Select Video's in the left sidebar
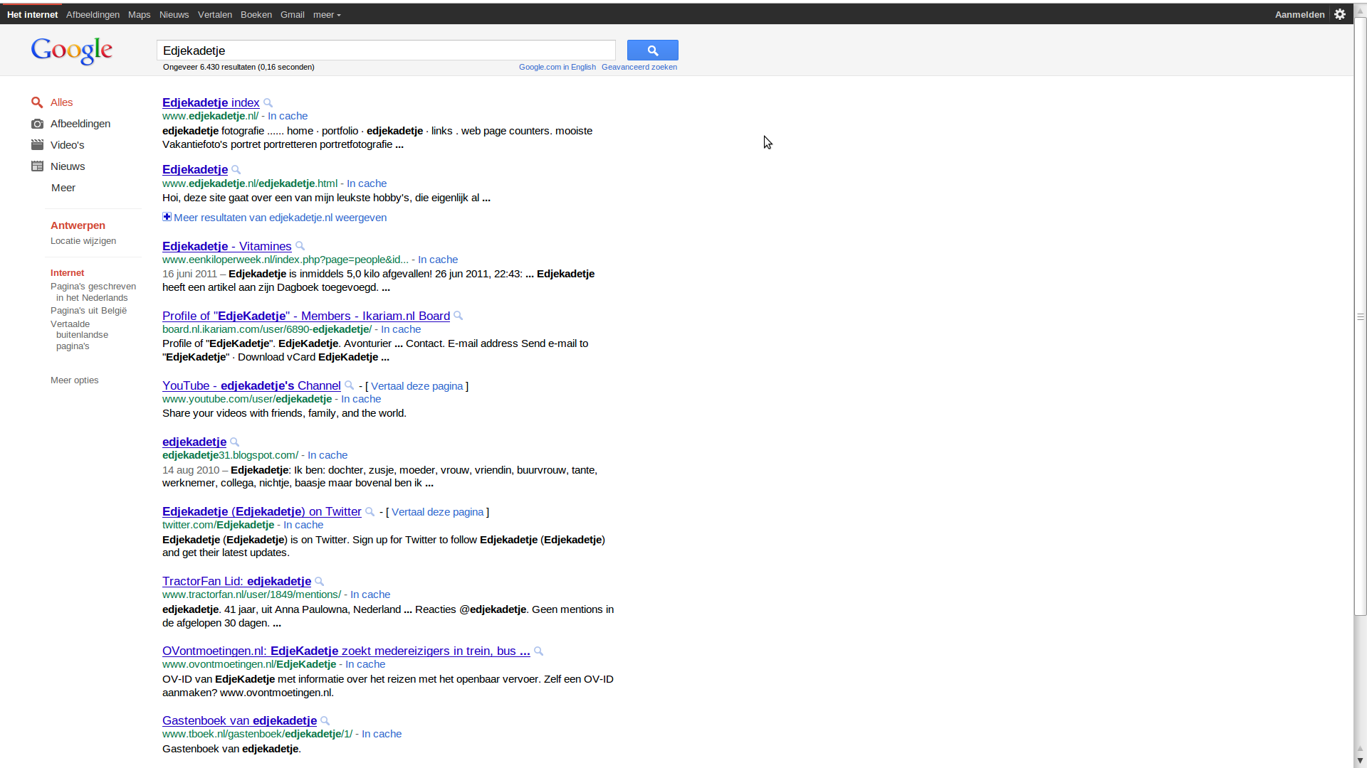Image resolution: width=1367 pixels, height=768 pixels. point(67,145)
